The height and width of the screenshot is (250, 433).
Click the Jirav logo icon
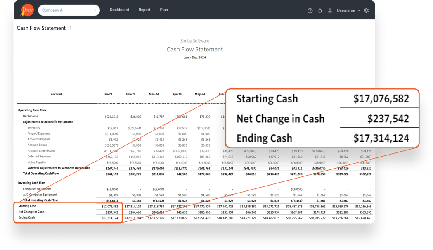(x=27, y=10)
